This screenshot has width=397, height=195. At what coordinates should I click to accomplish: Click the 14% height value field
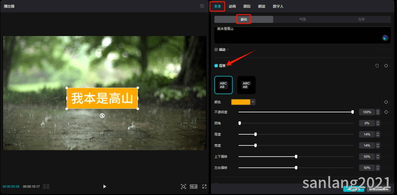click(x=367, y=134)
